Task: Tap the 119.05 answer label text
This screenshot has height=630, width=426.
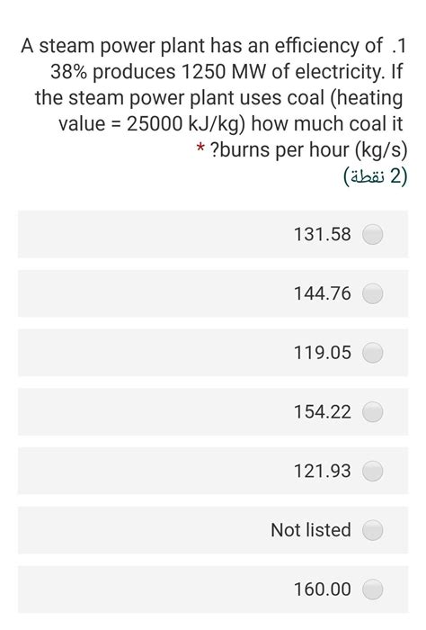Action: coord(323,353)
